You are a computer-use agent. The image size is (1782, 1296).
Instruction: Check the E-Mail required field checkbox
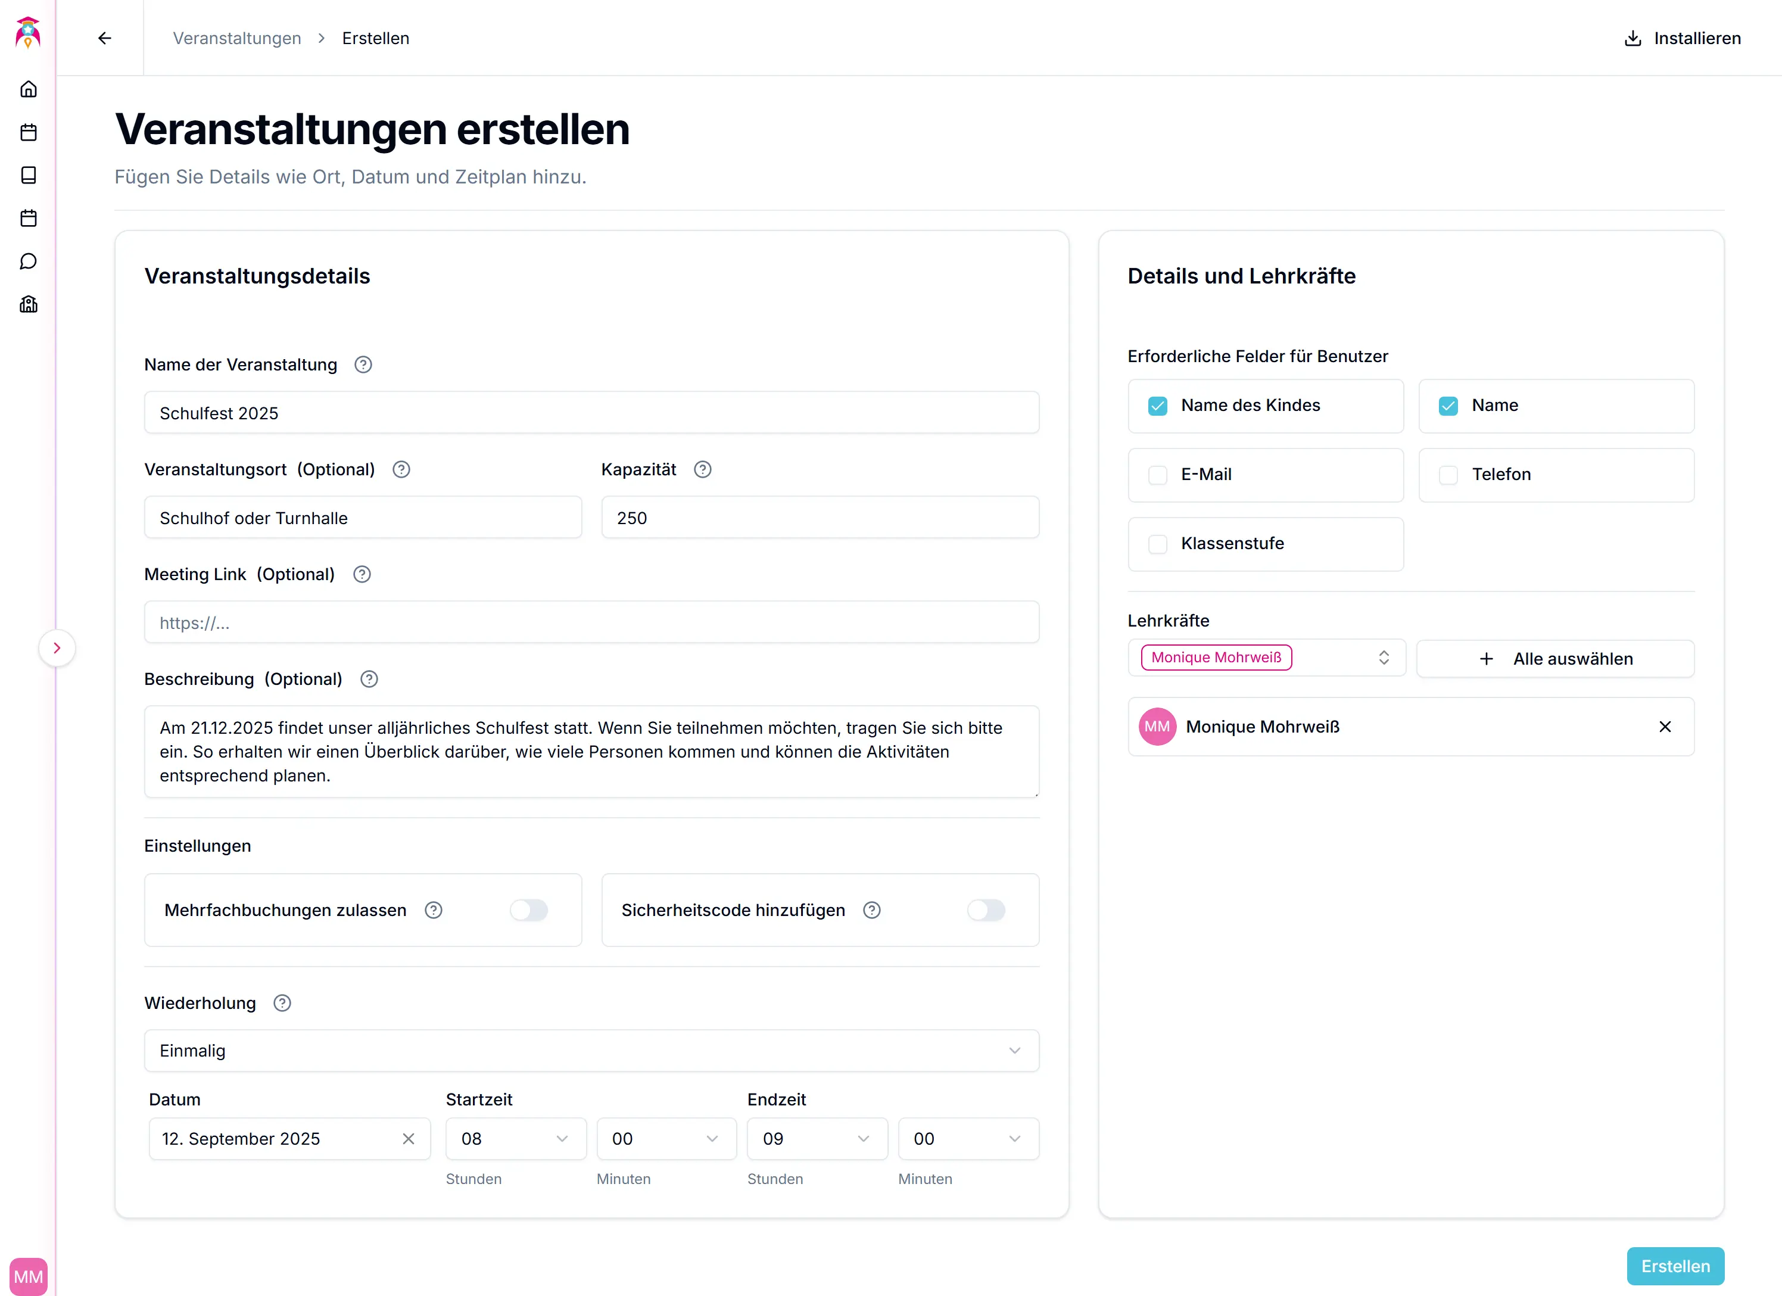1157,475
